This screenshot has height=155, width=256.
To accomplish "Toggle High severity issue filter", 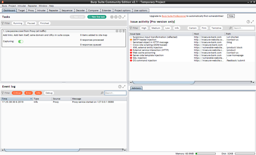I will point(144,28).
